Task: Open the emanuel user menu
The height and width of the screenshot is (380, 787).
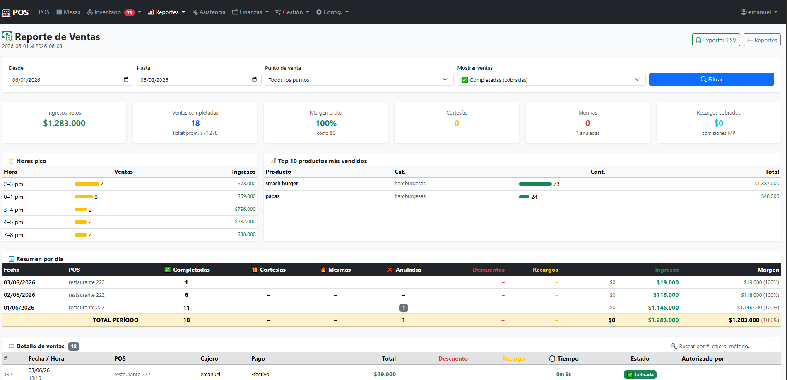Action: [759, 12]
